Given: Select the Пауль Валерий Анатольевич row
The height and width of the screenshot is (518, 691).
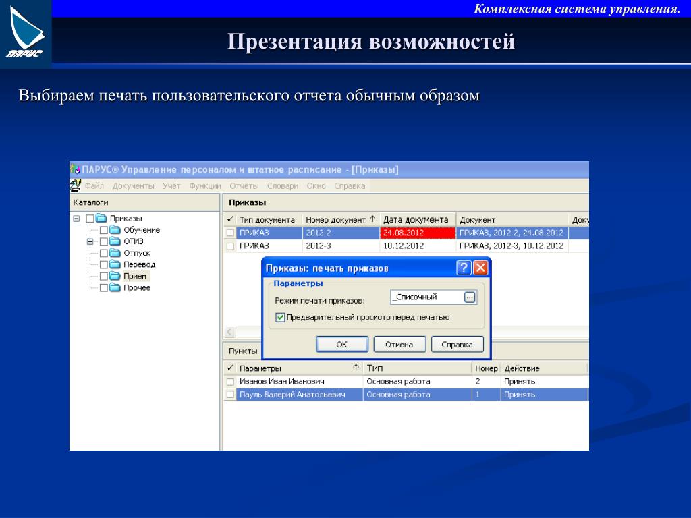Looking at the screenshot, I should pyautogui.click(x=406, y=395).
